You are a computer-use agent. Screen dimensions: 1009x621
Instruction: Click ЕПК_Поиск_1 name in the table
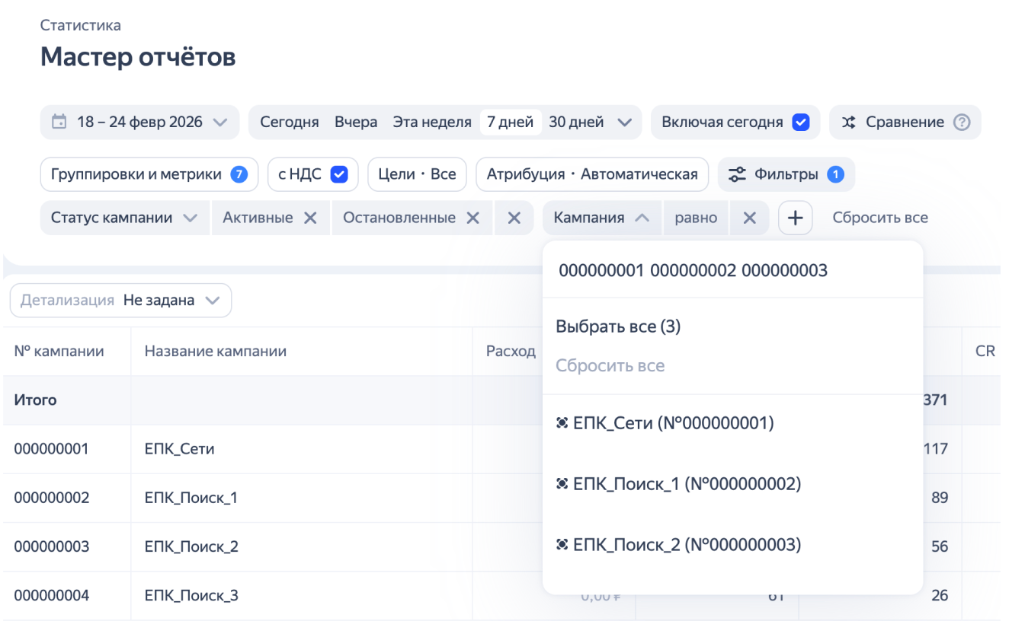coord(191,498)
